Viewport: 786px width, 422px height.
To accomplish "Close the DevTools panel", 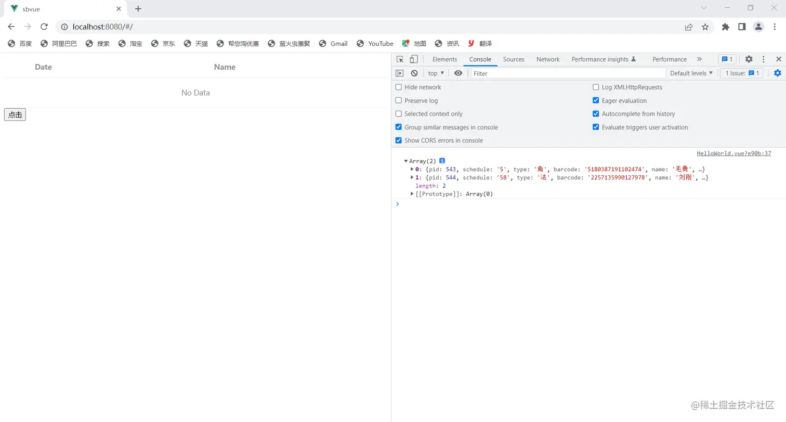I will [779, 59].
